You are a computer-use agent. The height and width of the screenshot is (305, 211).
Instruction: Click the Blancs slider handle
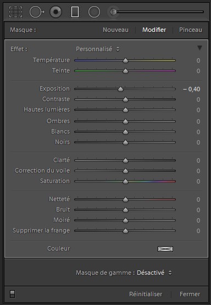pos(126,132)
